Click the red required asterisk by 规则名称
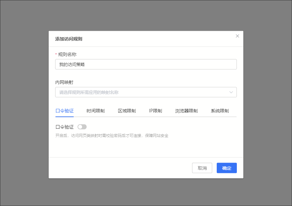This screenshot has height=206, width=292. (56, 54)
